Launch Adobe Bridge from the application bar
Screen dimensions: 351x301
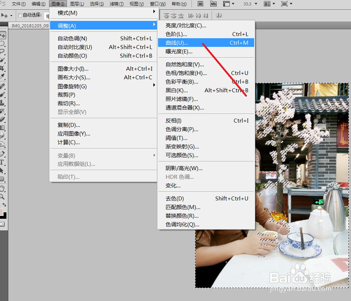201,4
